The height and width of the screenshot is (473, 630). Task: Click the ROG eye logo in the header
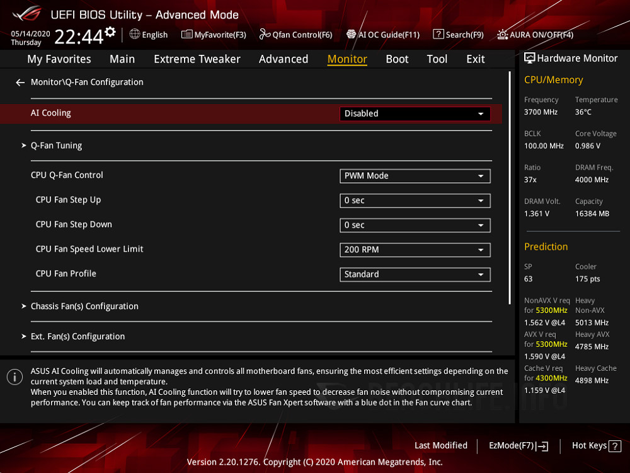pos(26,14)
